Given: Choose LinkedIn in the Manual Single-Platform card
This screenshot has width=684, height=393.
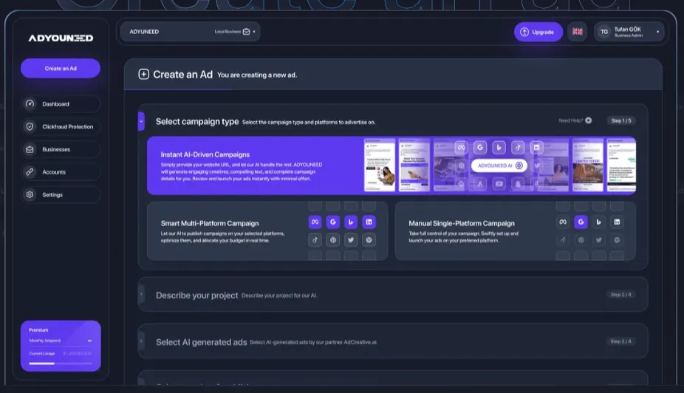Looking at the screenshot, I should pos(617,222).
